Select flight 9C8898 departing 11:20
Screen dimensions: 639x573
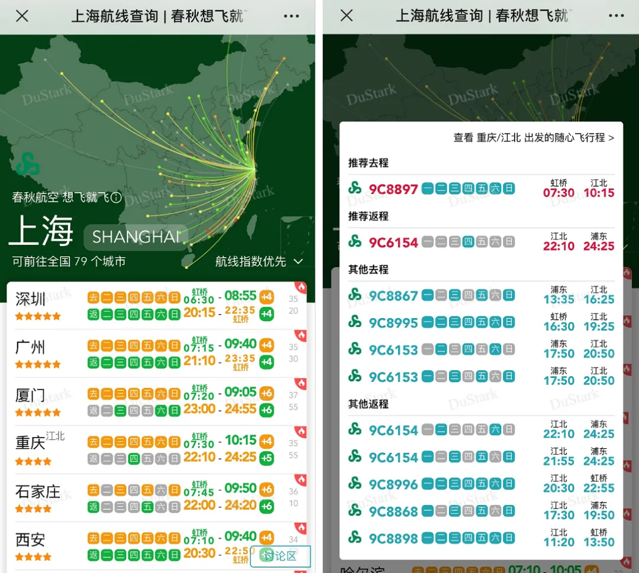click(x=481, y=538)
